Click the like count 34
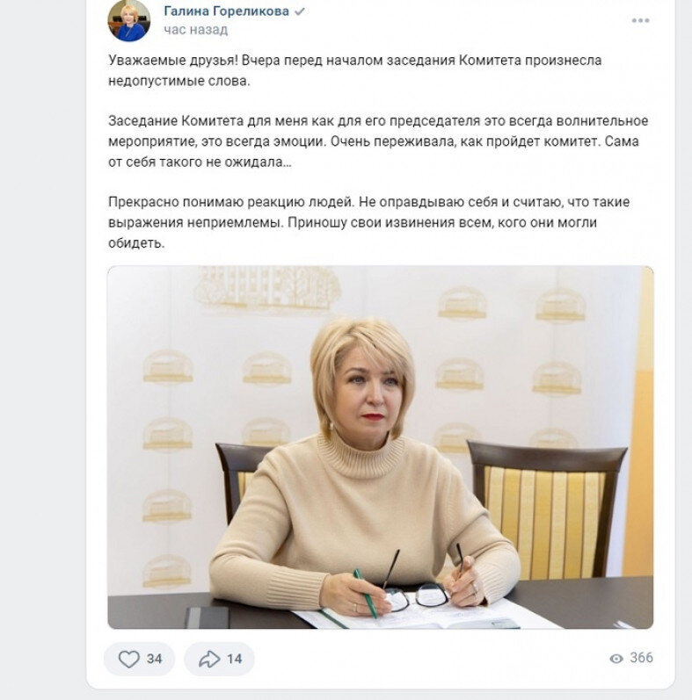The height and width of the screenshot is (700, 692). click(x=154, y=659)
